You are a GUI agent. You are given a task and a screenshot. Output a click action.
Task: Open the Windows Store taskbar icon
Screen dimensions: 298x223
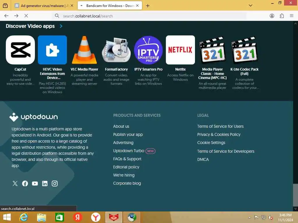(59, 217)
